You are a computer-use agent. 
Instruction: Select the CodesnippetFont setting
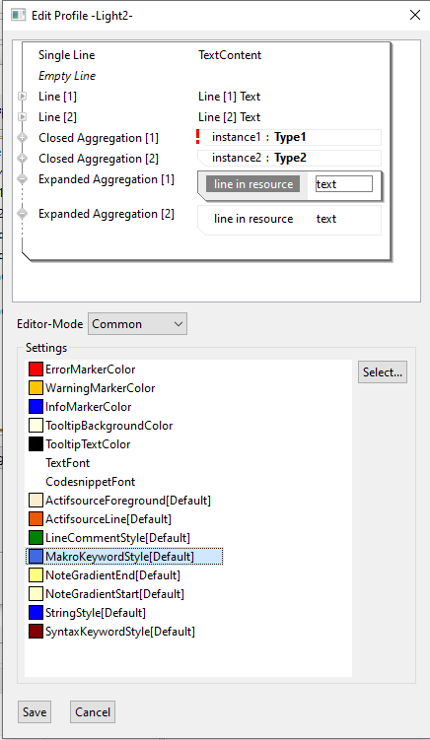coord(91,482)
